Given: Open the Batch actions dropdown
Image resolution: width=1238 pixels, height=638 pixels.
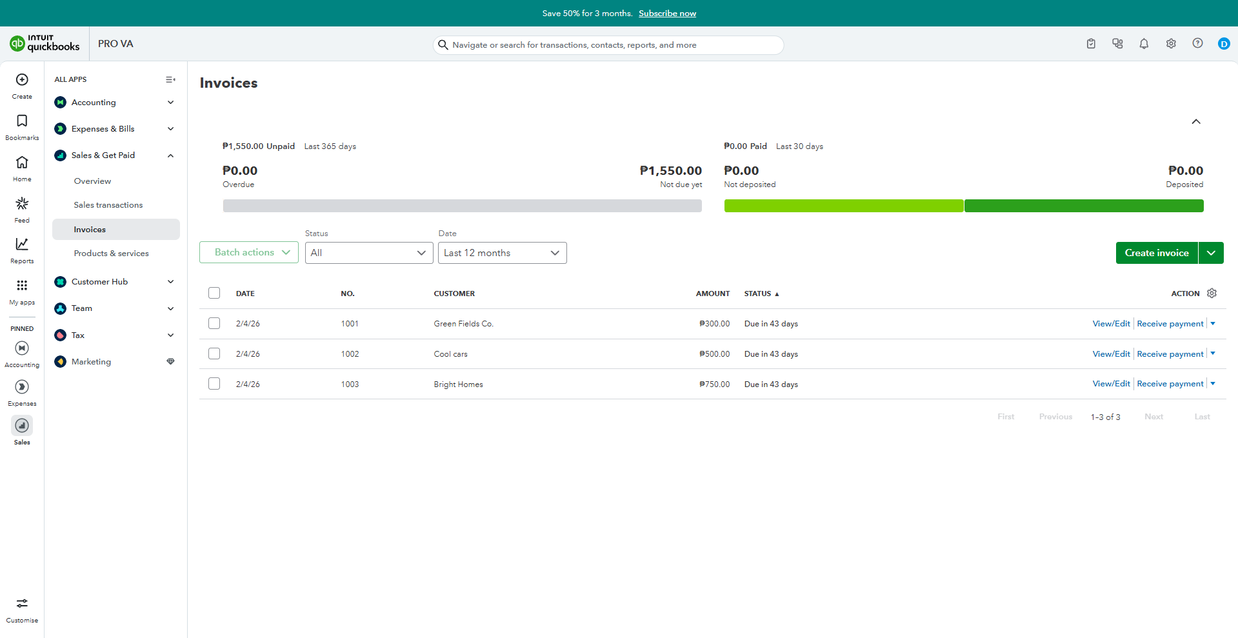Looking at the screenshot, I should click(249, 252).
